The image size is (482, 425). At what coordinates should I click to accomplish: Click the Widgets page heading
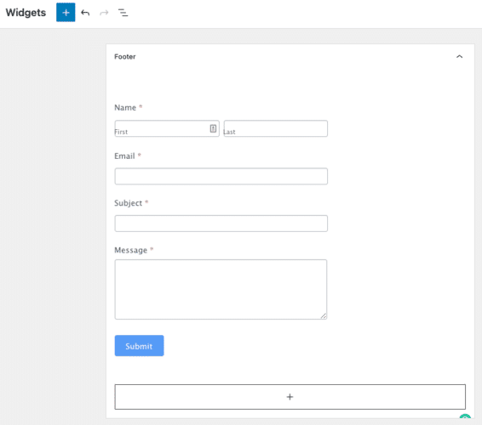pyautogui.click(x=26, y=13)
